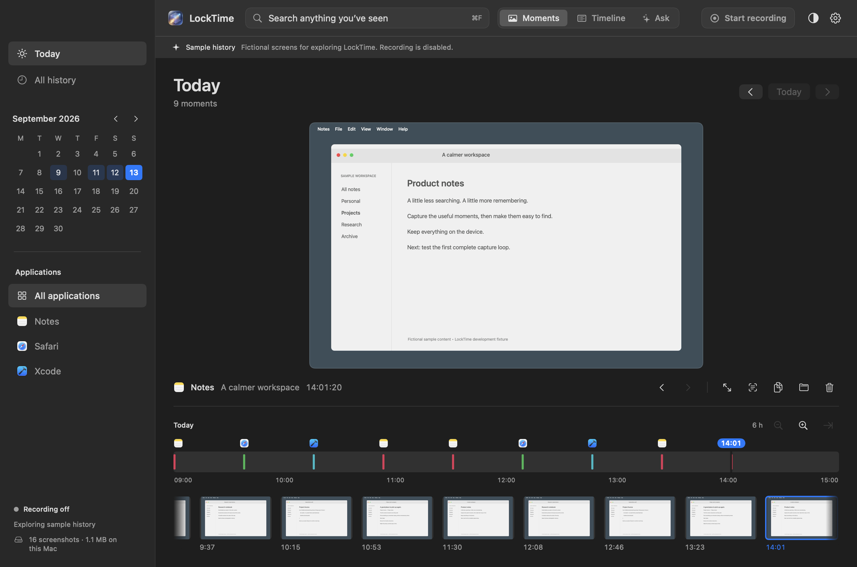Click the LockTime app logo icon

tap(175, 18)
